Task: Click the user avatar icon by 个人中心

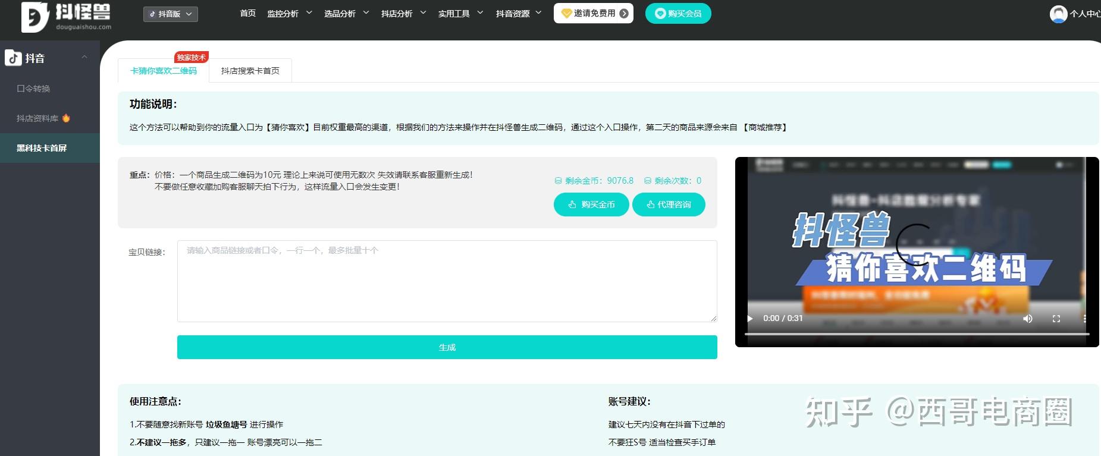Action: tap(1058, 14)
